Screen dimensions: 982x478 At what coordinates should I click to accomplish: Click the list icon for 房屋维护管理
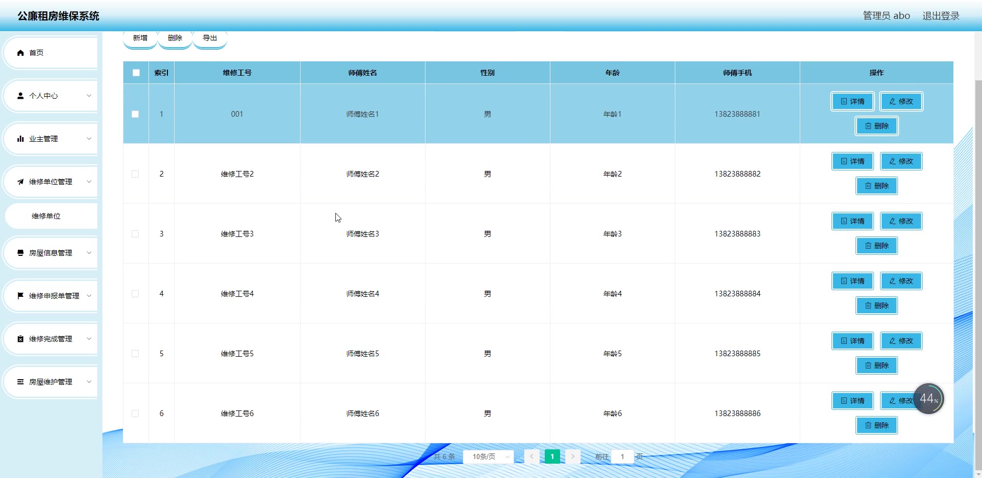[x=20, y=382]
